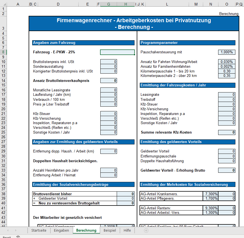Select row 14 header

(x=3, y=81)
